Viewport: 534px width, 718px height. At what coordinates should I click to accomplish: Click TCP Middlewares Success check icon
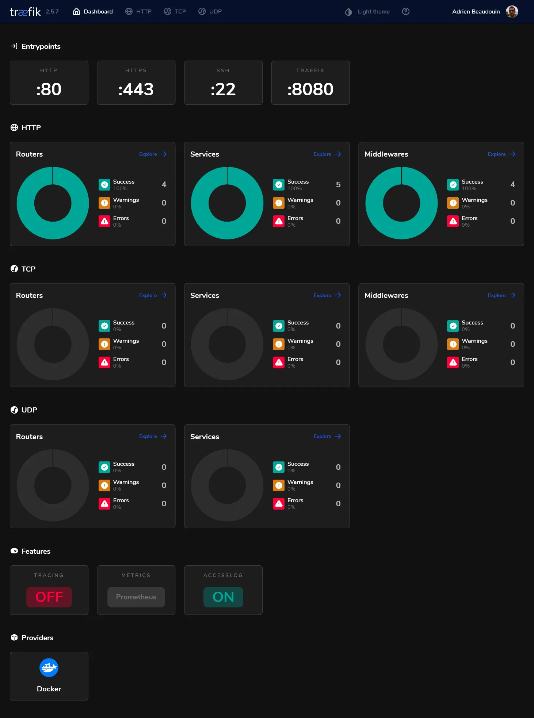pyautogui.click(x=453, y=326)
